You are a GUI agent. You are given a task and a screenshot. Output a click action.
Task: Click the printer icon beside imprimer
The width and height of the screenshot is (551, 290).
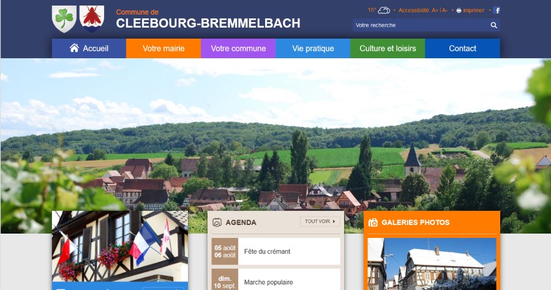click(459, 10)
